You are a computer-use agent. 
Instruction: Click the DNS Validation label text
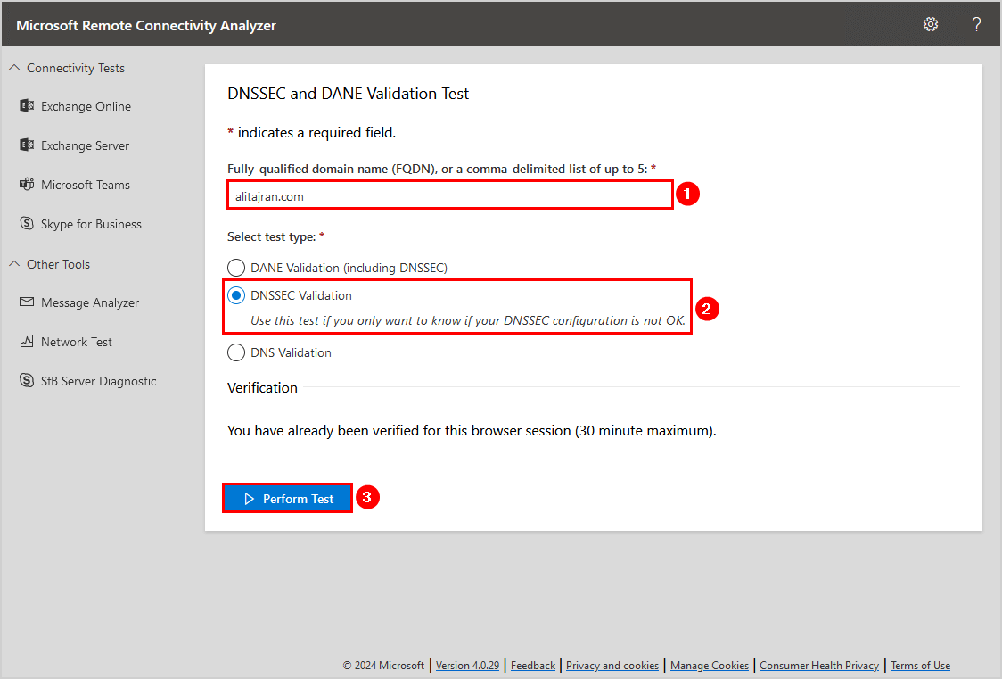pos(291,352)
